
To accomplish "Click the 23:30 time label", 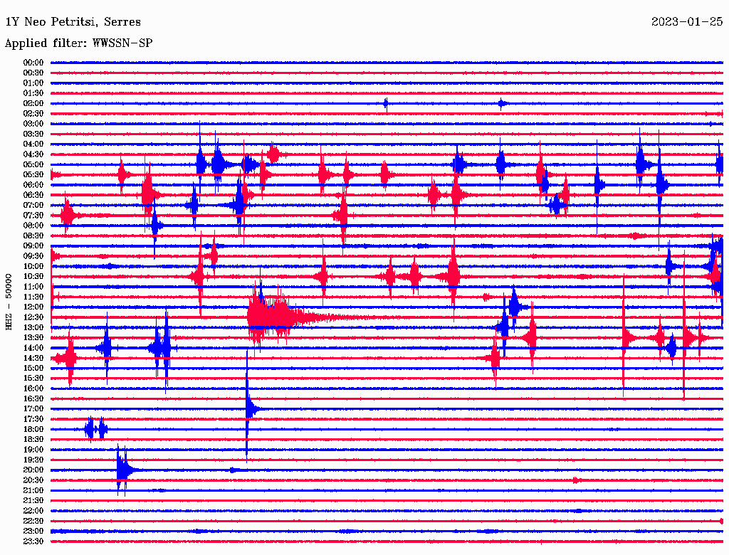I will [33, 542].
